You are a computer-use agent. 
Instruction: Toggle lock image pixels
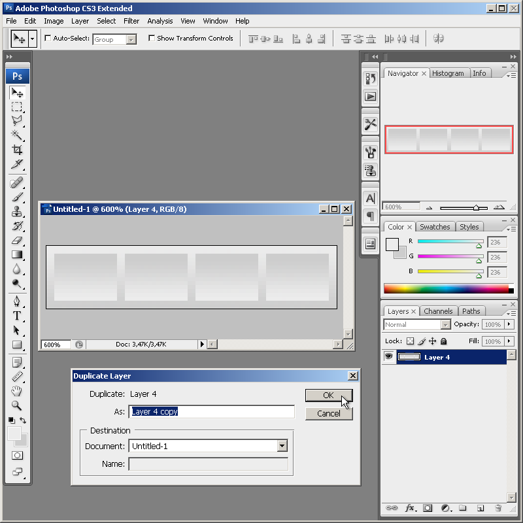422,341
